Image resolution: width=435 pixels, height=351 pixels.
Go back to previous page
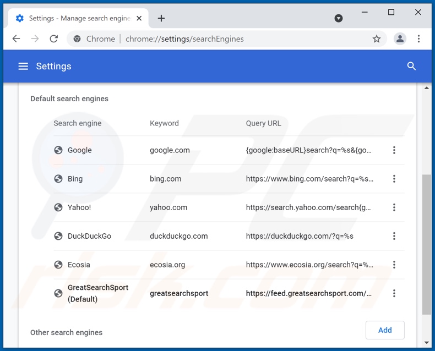click(x=17, y=39)
